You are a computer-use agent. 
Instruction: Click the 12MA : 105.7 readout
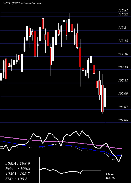18,174
